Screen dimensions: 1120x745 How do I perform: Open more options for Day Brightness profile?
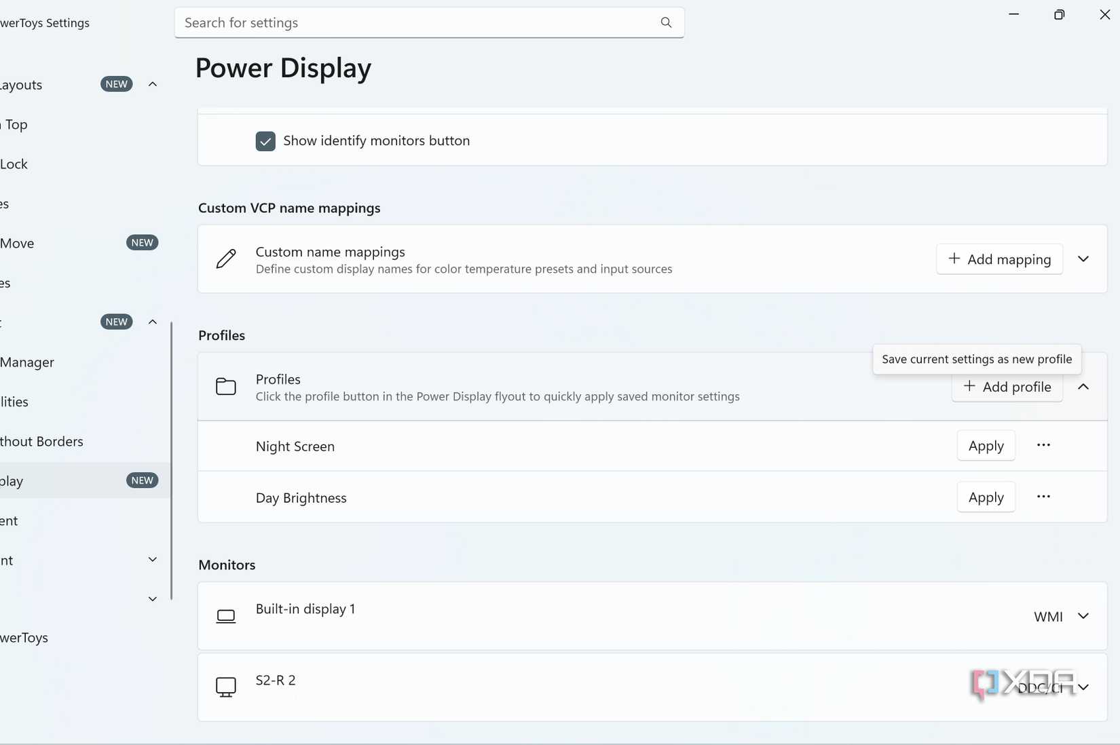tap(1043, 497)
